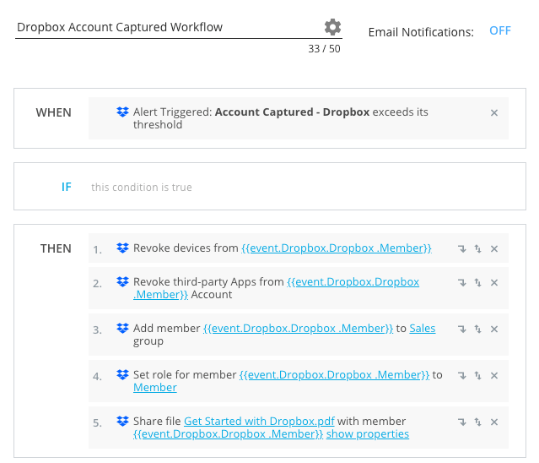Indent step 1 Revoke devices action
Viewport: 539px width, 463px height.
(x=462, y=248)
